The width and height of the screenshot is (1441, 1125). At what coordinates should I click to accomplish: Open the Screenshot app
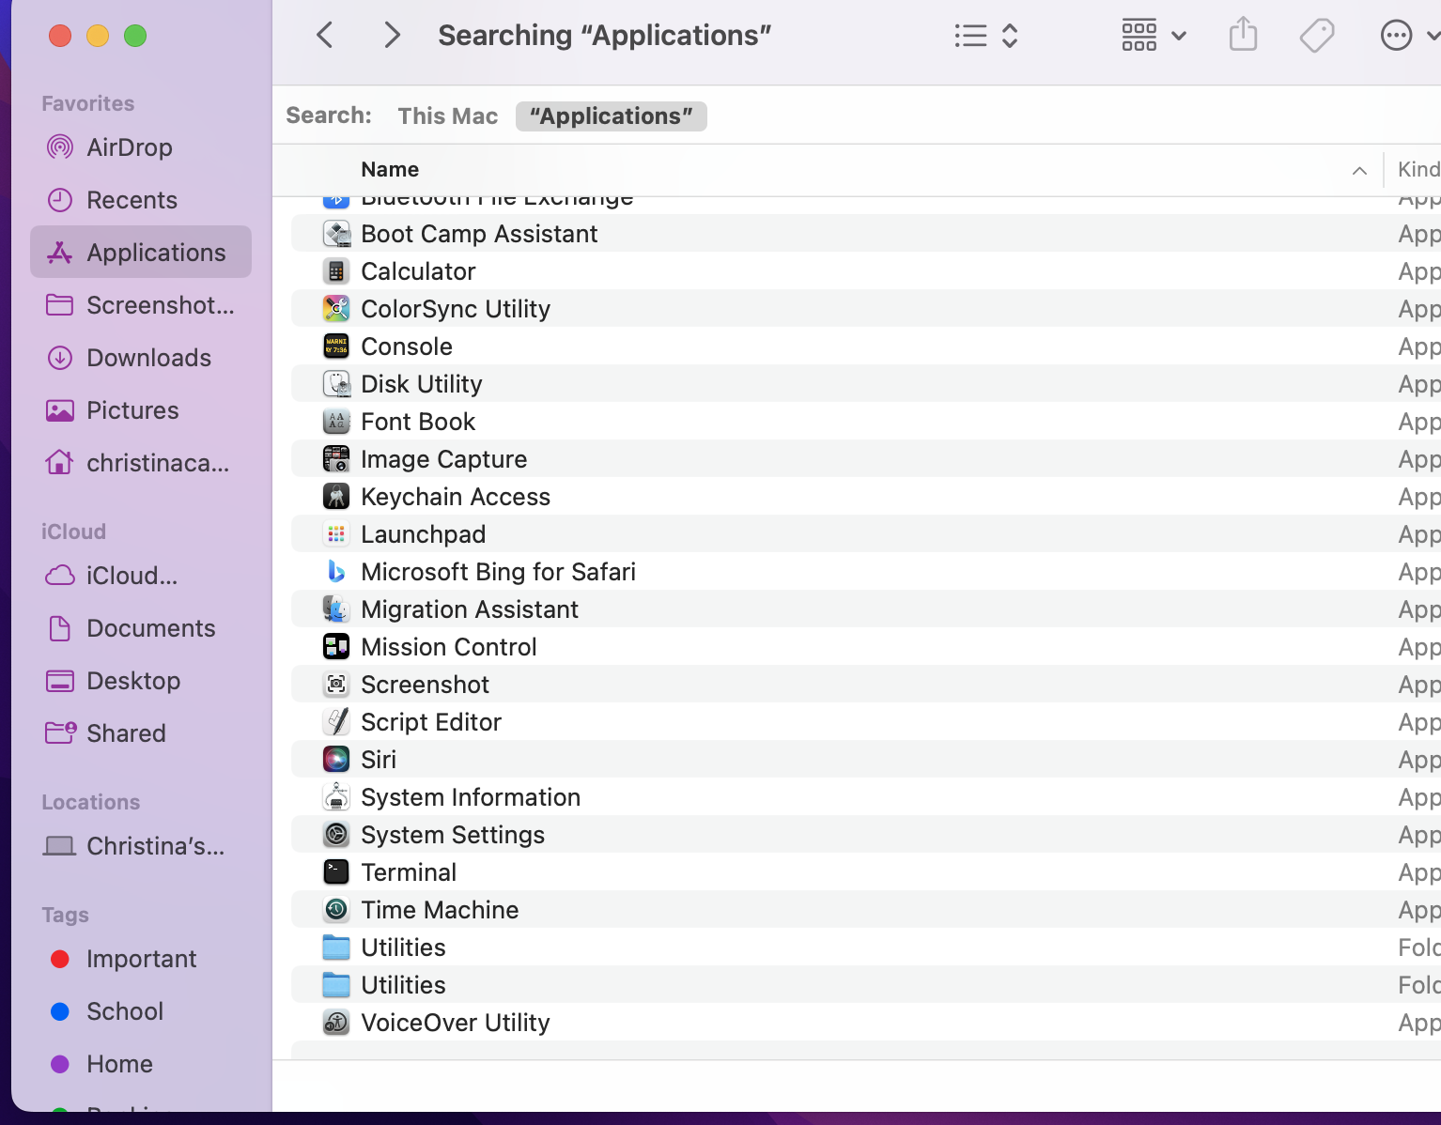pyautogui.click(x=425, y=684)
